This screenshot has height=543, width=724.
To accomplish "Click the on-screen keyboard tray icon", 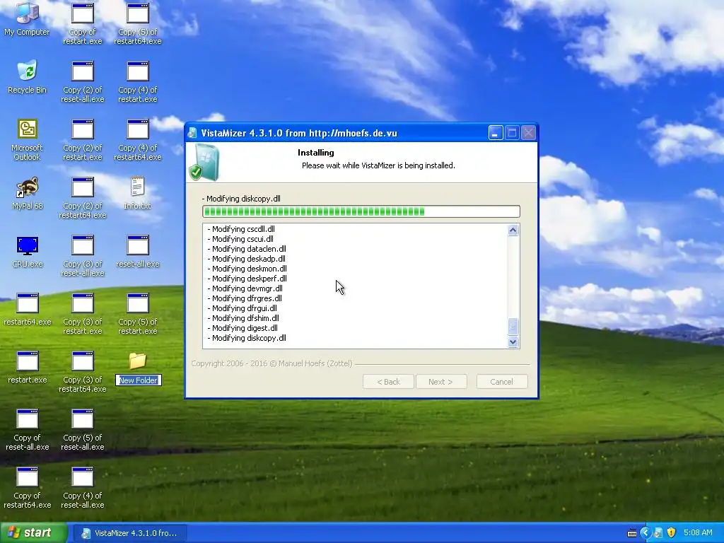I will coord(632,533).
